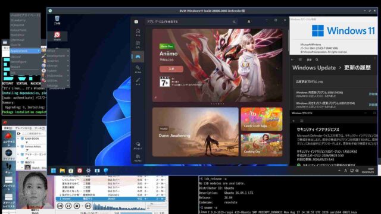Image resolution: width=381 pixels, height=214 pixels.
Task: Launch PCManFM from the desktop menu
Action: [x=25, y=25]
